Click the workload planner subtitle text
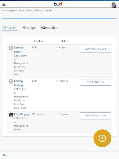 [x=27, y=11]
